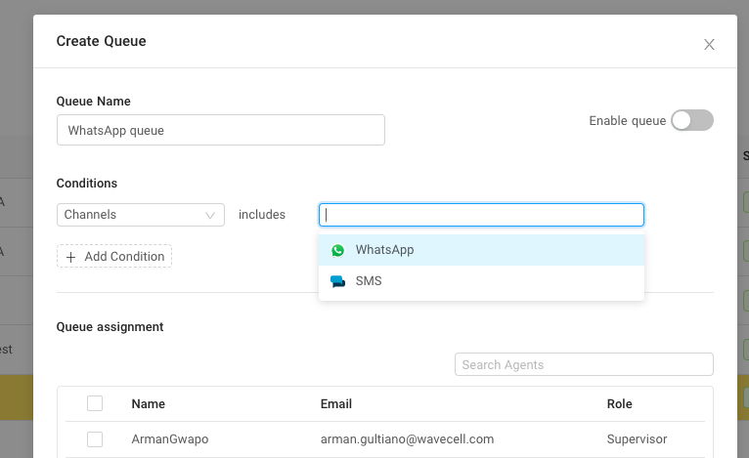Open the Channels condition dropdown
The height and width of the screenshot is (458, 749).
[x=140, y=215]
